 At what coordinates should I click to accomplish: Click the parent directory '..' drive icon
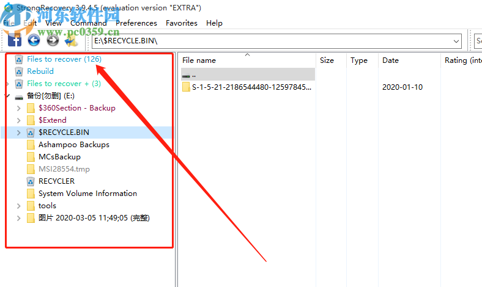186,76
